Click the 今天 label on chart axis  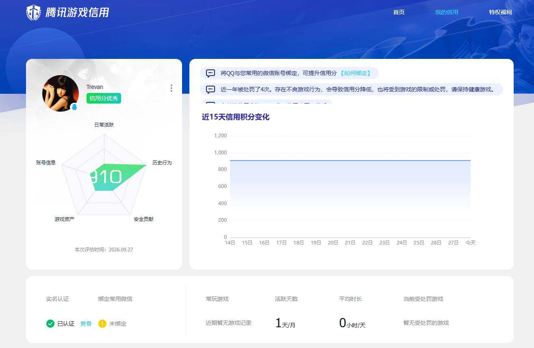tap(471, 243)
